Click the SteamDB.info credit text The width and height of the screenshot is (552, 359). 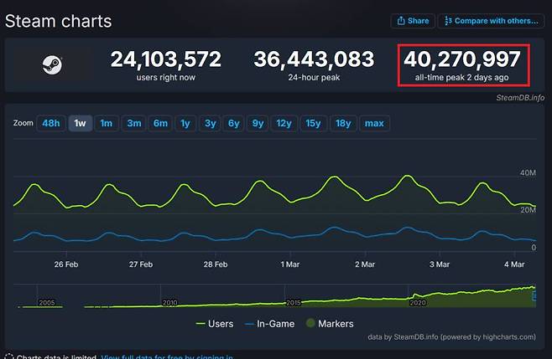click(520, 98)
